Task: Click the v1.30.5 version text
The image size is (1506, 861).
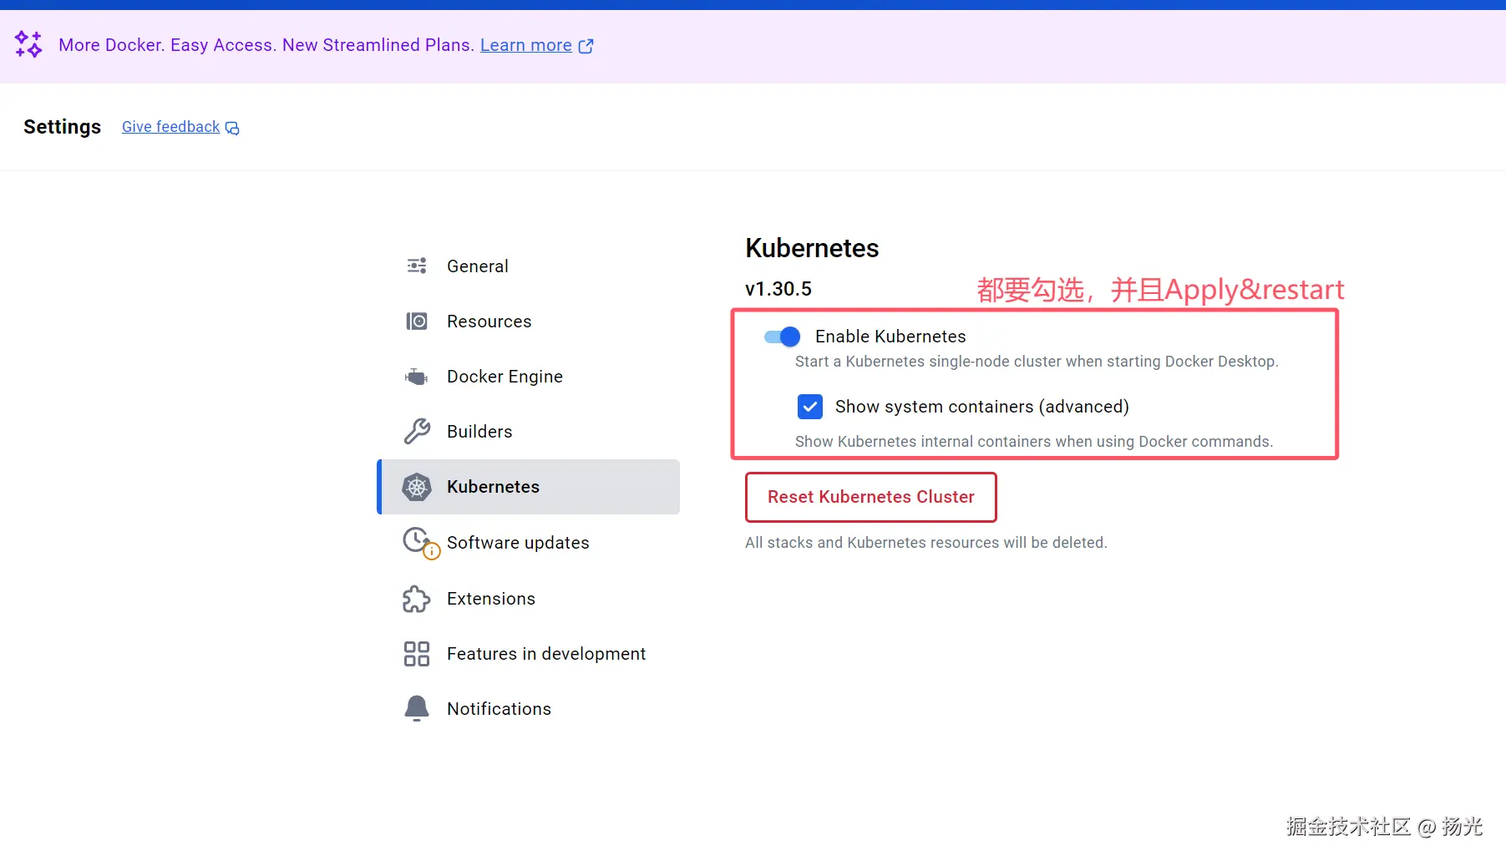Action: [x=778, y=289]
